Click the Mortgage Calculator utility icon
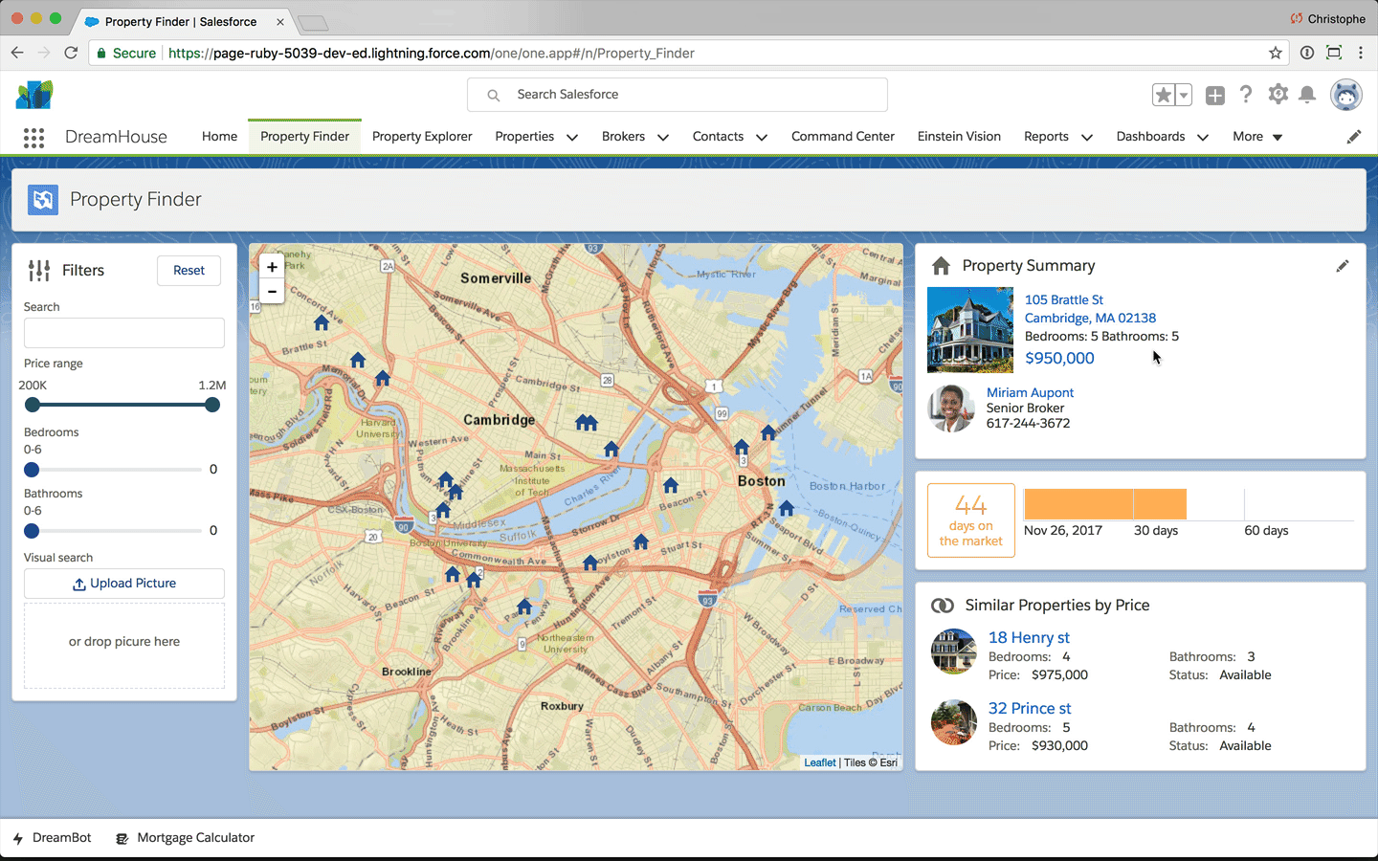 click(122, 839)
